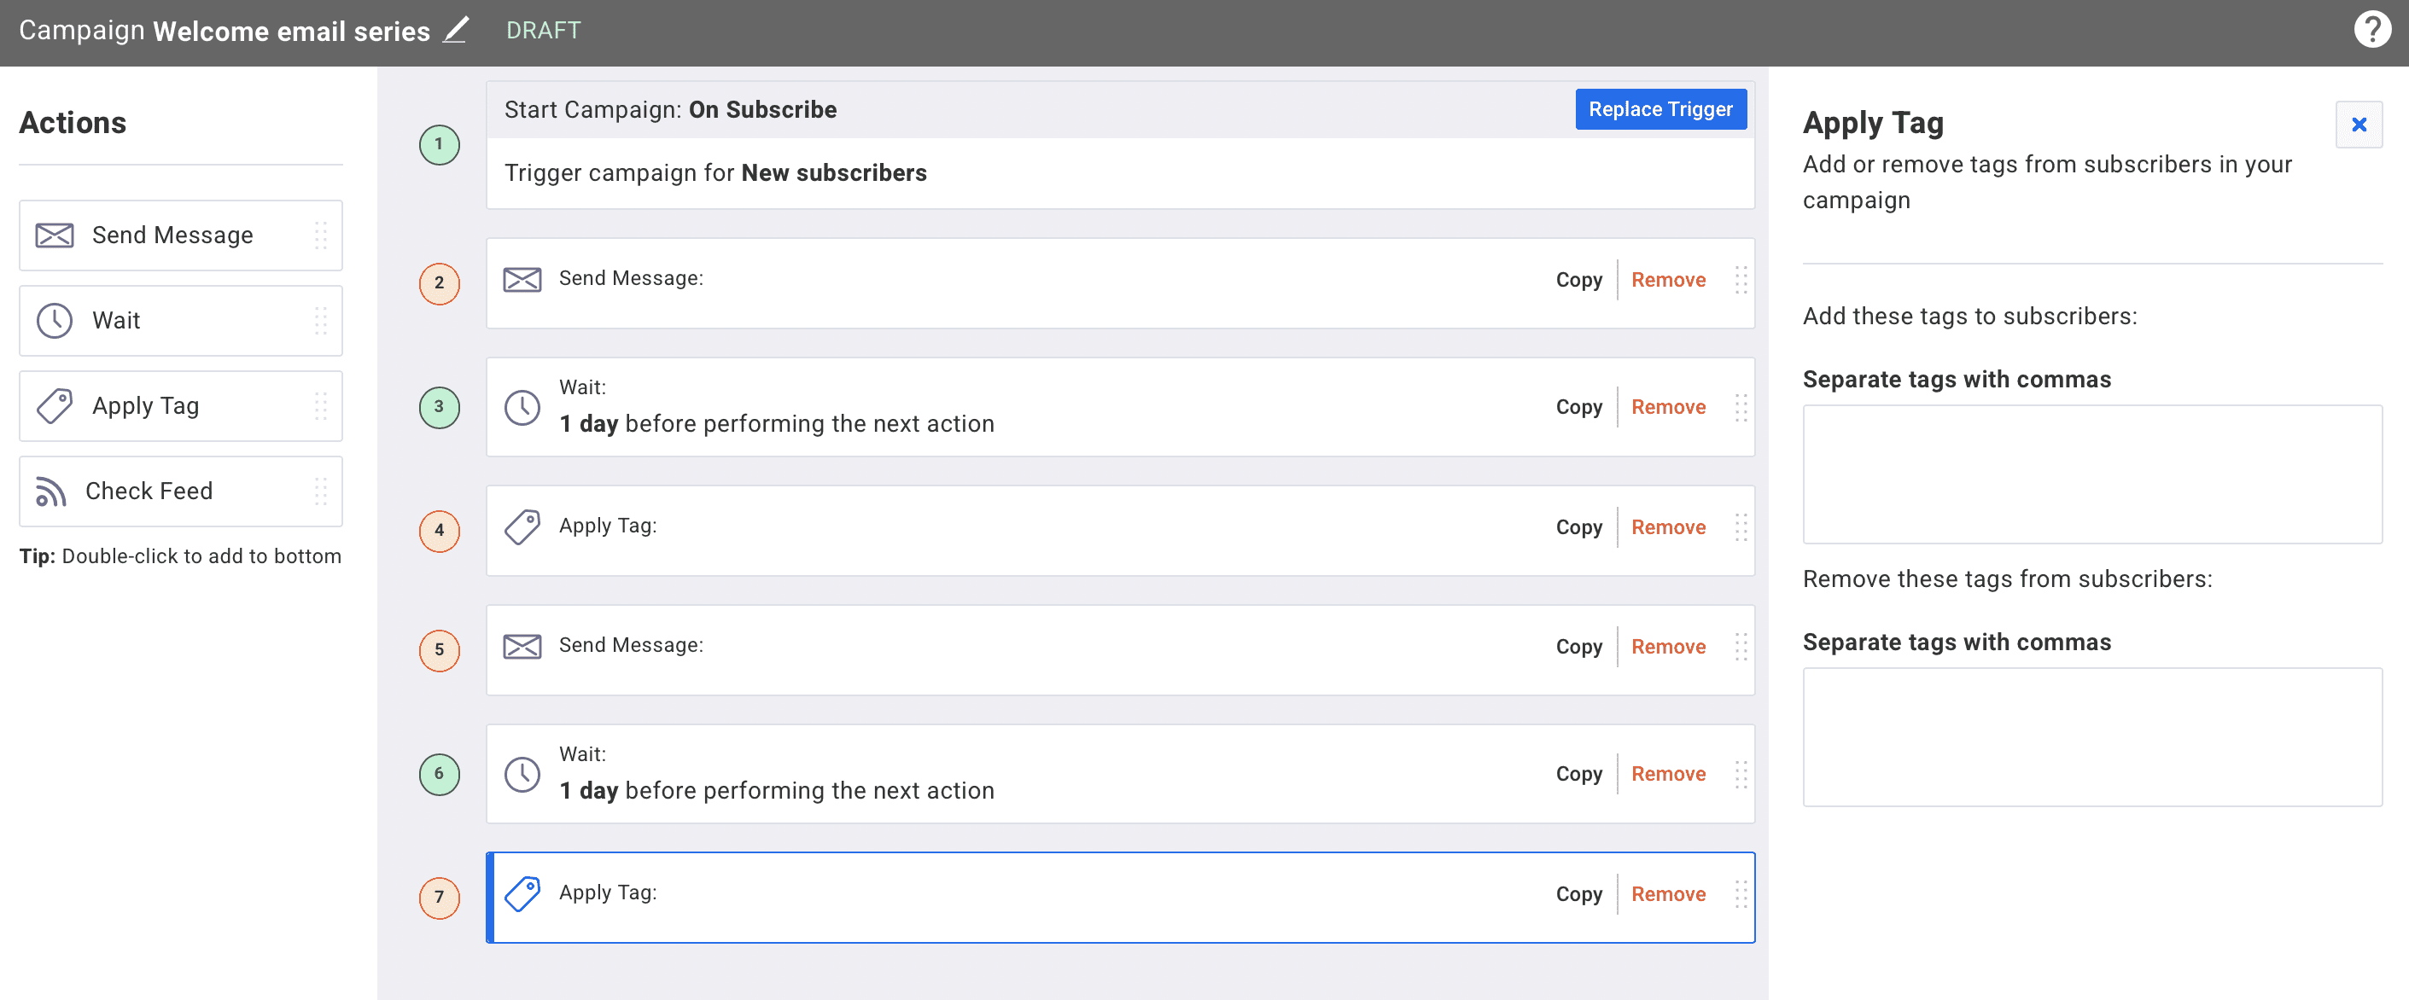Click the envelope icon in step 2

522,280
